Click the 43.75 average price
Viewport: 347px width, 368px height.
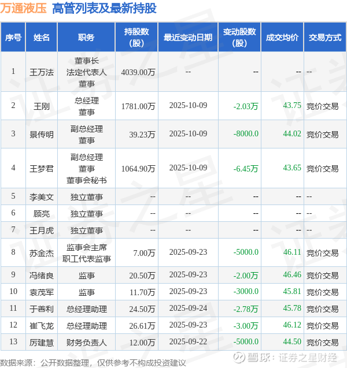tap(292, 105)
